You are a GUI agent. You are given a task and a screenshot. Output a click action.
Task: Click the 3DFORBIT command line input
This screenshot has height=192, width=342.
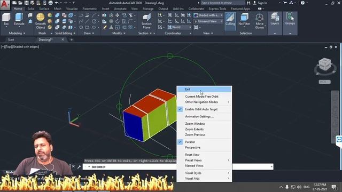click(x=178, y=167)
